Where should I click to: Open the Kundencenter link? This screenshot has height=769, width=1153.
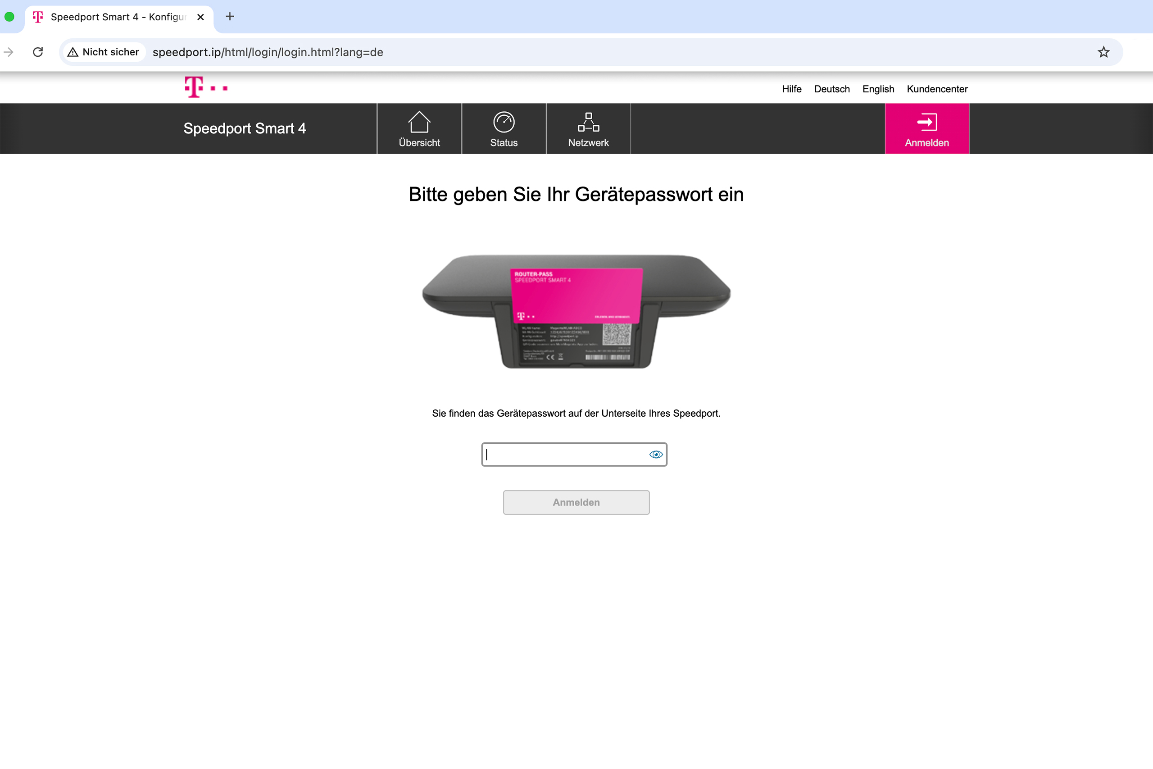[937, 89]
